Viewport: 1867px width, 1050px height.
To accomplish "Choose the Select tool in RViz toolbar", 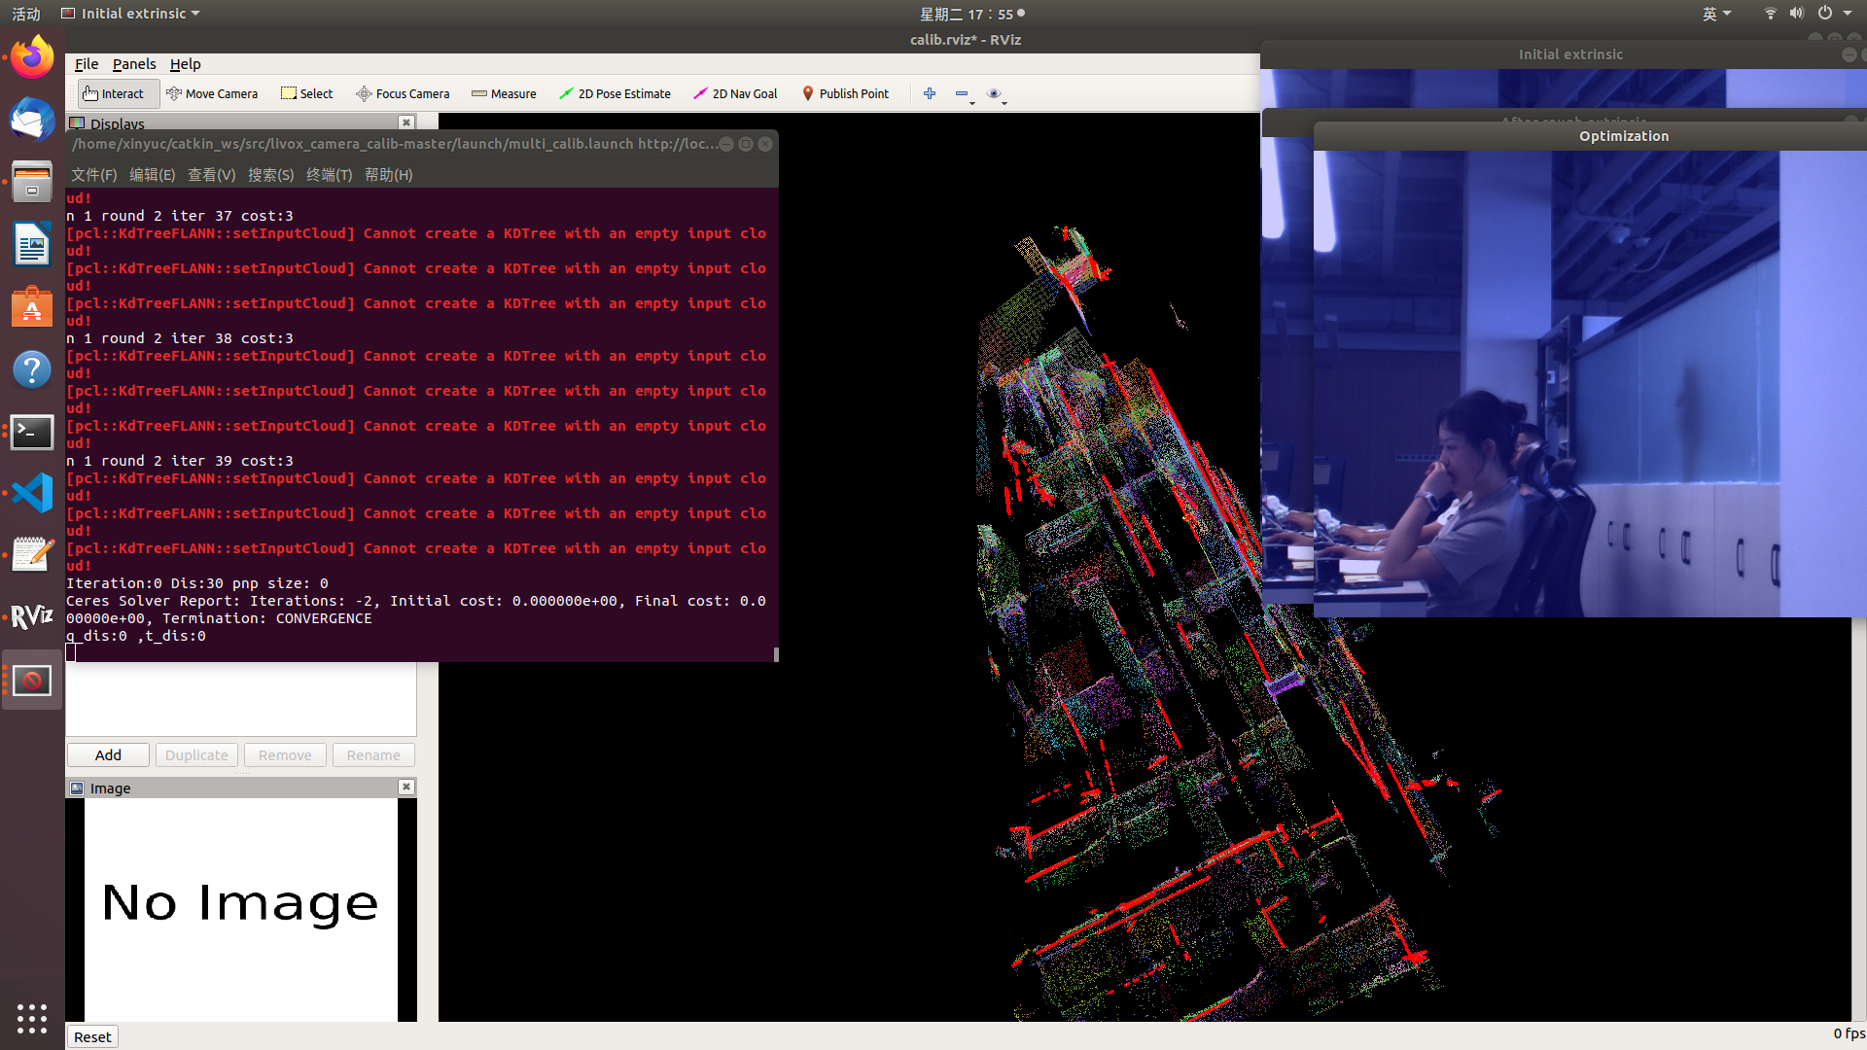I will point(306,93).
